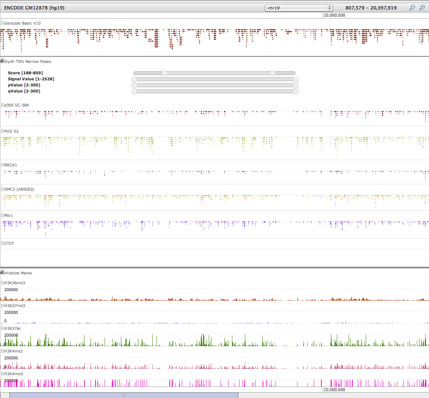This screenshot has height=398, width=429.
Task: Click the grip handle next to Pol2 S2
Action: tap(2, 131)
